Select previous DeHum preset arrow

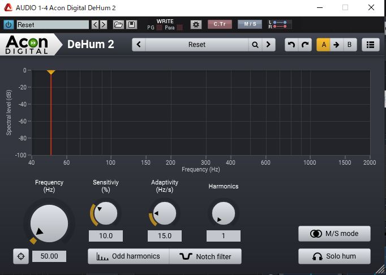click(x=139, y=45)
